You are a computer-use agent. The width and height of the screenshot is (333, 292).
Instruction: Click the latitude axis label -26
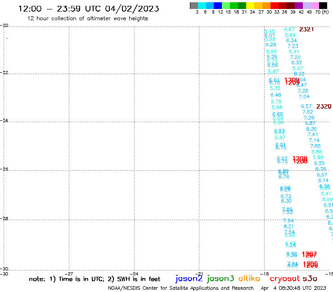point(4,169)
